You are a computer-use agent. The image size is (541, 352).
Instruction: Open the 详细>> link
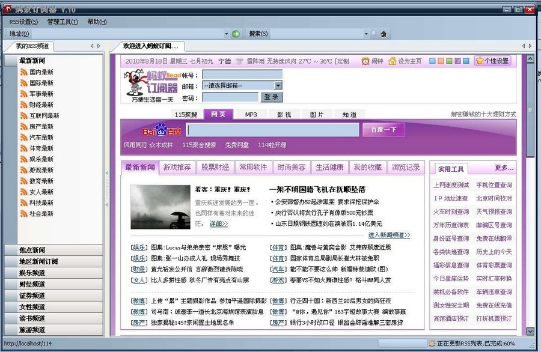tap(219, 223)
